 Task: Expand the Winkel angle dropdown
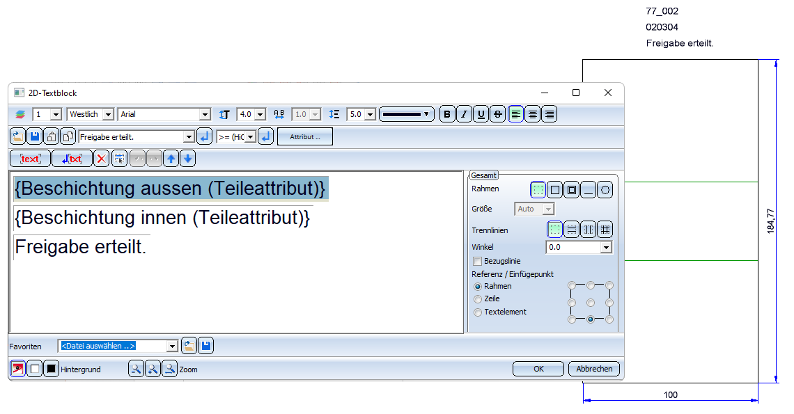pyautogui.click(x=606, y=248)
